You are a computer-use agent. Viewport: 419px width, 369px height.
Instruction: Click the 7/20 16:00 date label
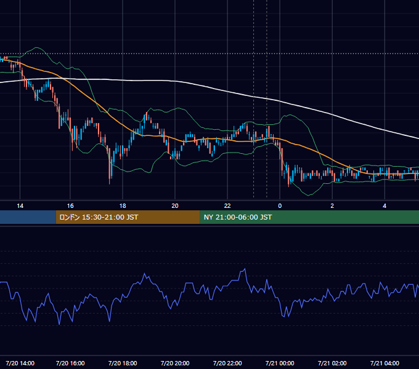[x=70, y=363]
